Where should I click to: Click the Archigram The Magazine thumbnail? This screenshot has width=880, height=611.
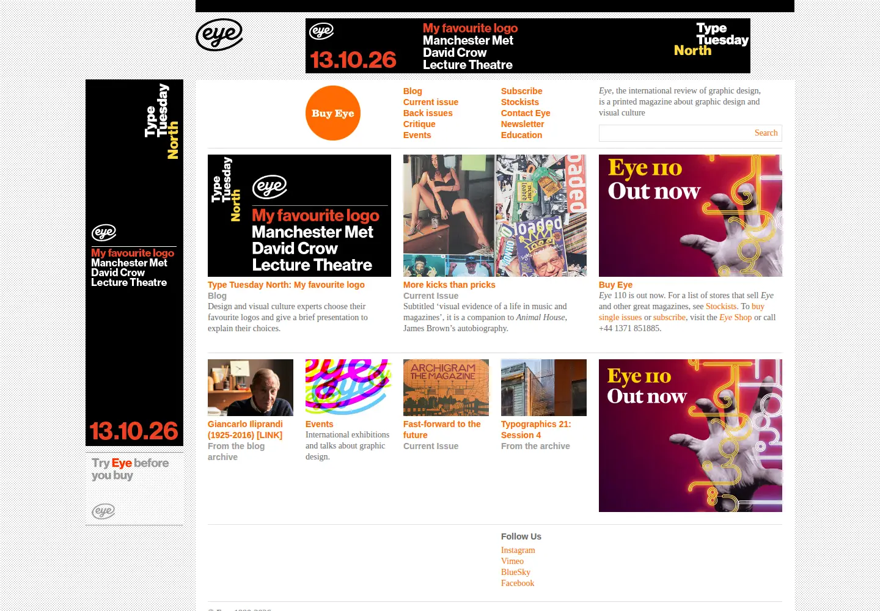tap(446, 387)
